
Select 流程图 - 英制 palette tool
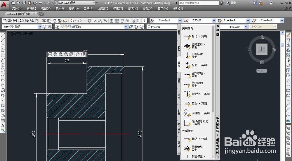(197, 113)
